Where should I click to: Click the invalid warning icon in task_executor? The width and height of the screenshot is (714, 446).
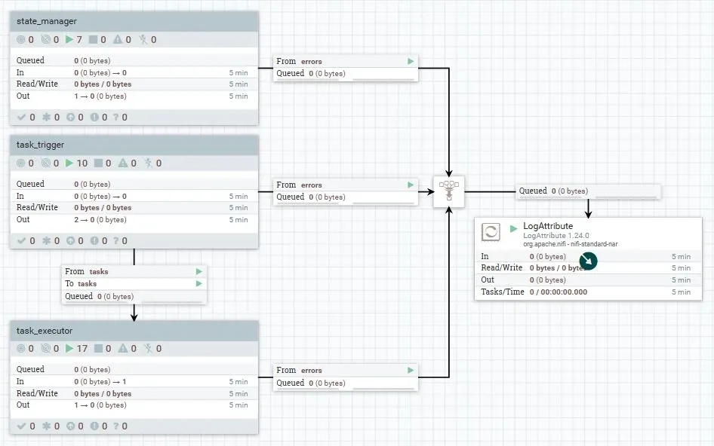pos(123,348)
